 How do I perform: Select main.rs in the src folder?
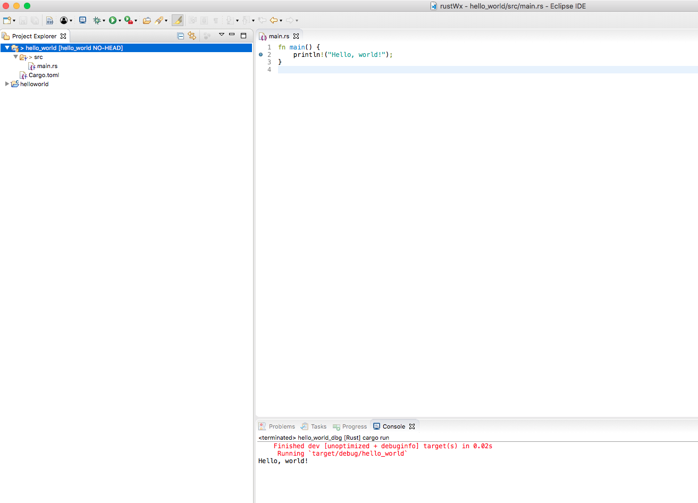(46, 65)
